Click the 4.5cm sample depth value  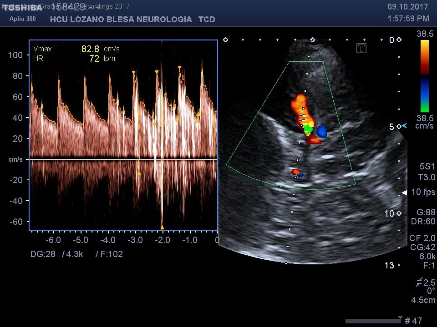coord(423,300)
